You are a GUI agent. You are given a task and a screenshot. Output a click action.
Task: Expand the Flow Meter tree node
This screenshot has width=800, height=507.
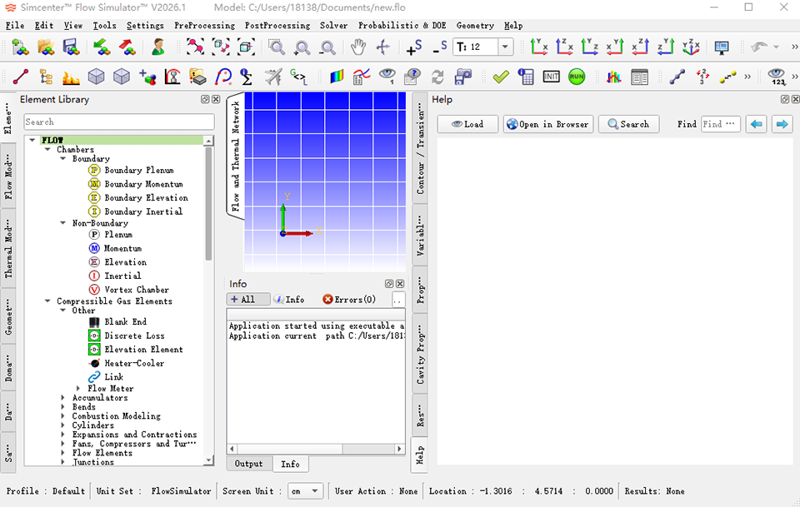click(78, 389)
